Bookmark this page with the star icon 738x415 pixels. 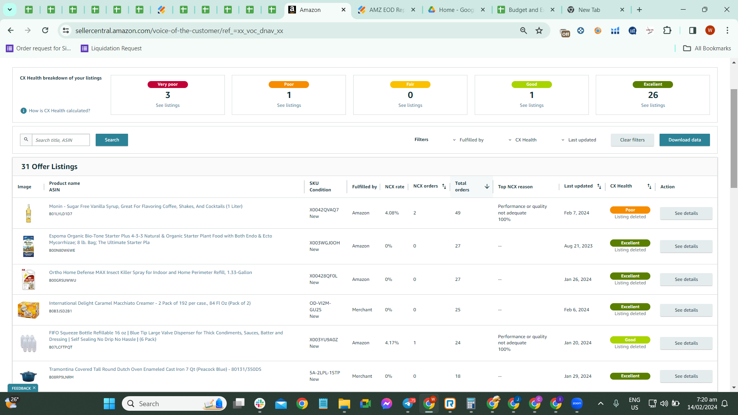point(539,31)
